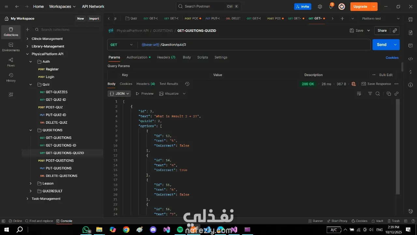Open the Windows Start menu
The height and width of the screenshot is (235, 417).
coord(6,230)
